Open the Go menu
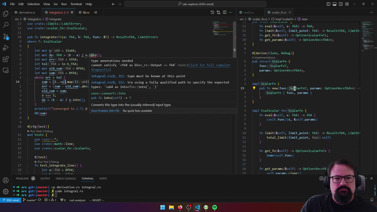This screenshot has height=212, width=377. (56, 4)
